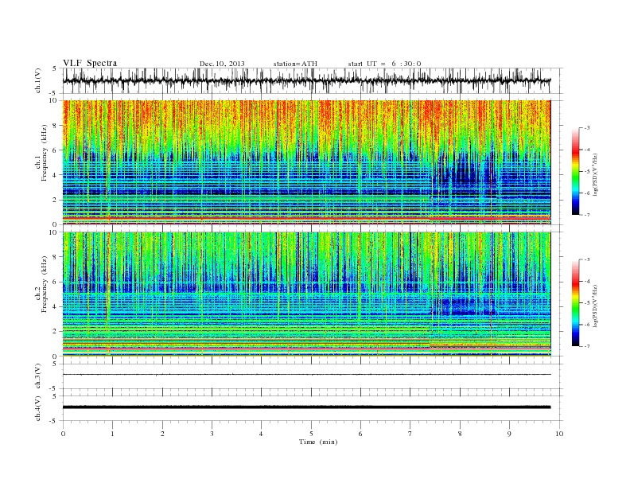
Task: Click the date "Dec. 10, 2013"
Action: tap(222, 64)
